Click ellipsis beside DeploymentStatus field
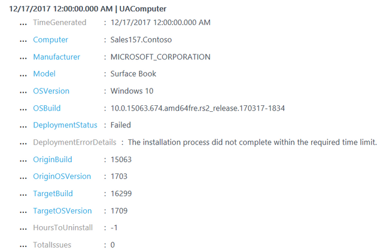 23,127
